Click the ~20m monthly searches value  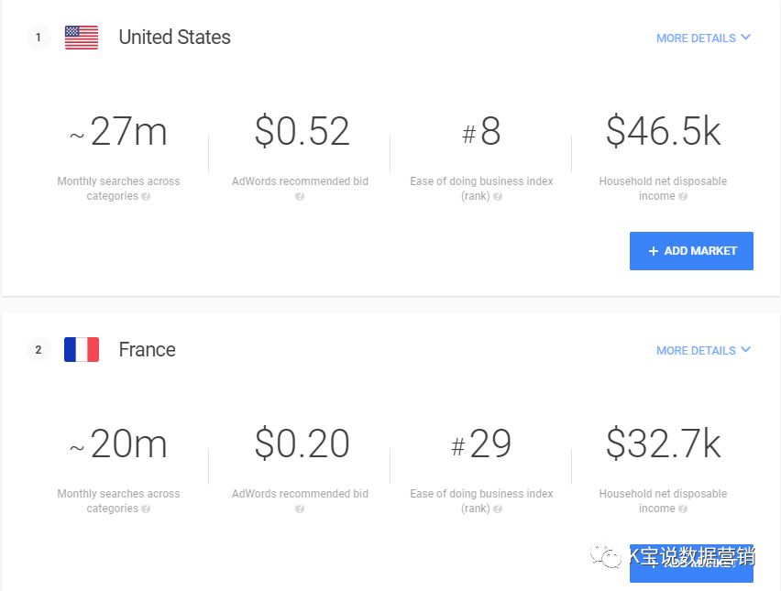coord(118,444)
